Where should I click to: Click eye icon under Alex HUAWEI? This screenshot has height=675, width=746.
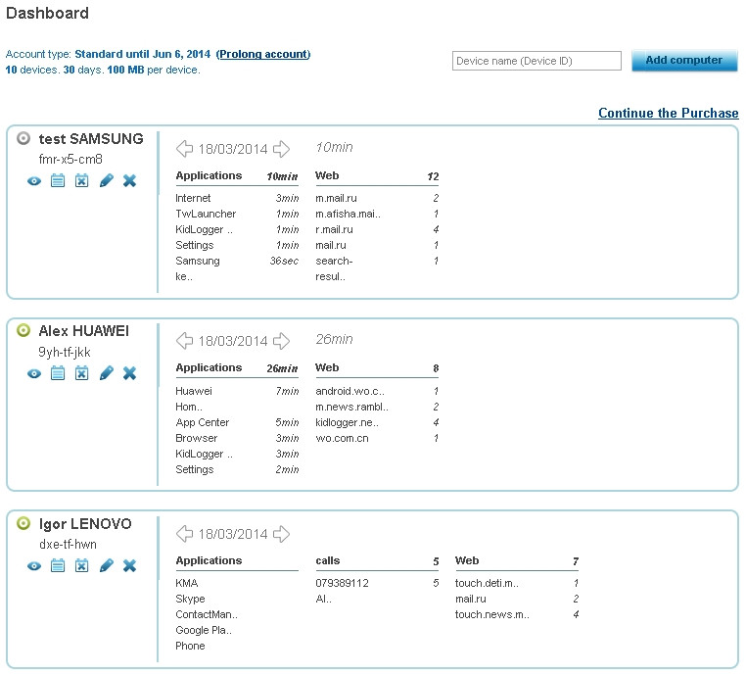[34, 373]
